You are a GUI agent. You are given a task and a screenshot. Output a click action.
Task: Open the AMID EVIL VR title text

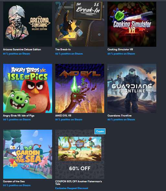(x=63, y=116)
